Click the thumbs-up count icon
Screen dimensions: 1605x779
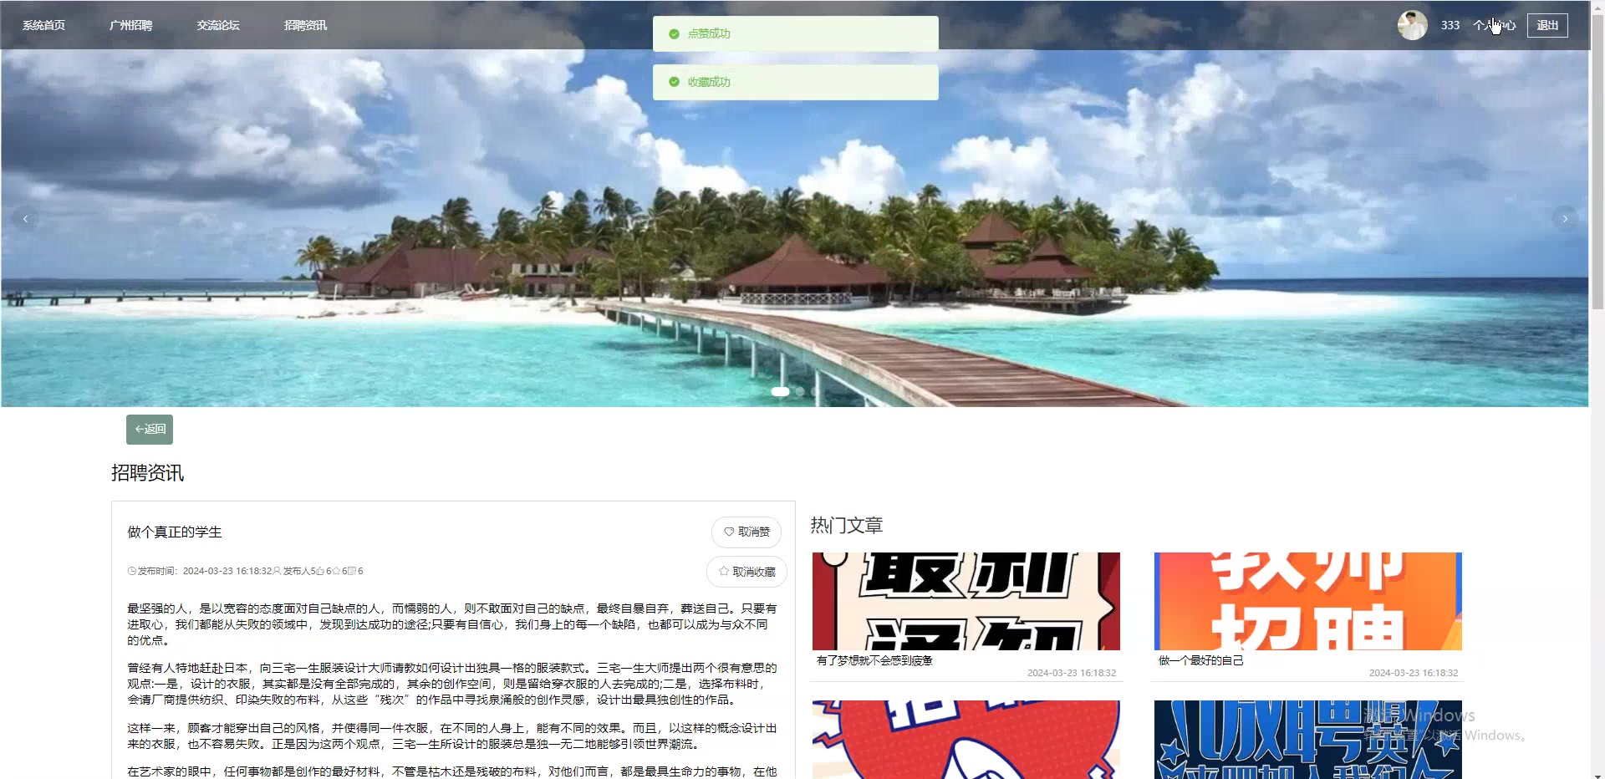pos(320,572)
